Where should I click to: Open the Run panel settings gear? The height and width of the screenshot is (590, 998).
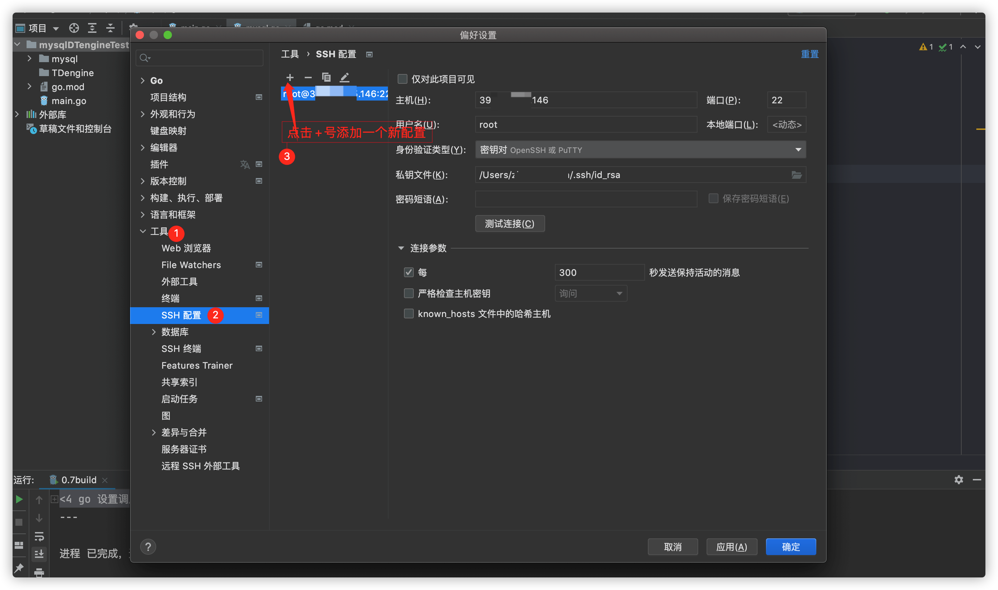(x=959, y=480)
